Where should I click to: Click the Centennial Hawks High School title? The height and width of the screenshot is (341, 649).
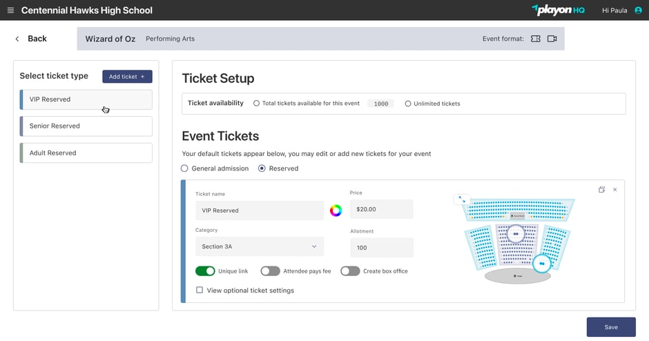[x=87, y=10]
